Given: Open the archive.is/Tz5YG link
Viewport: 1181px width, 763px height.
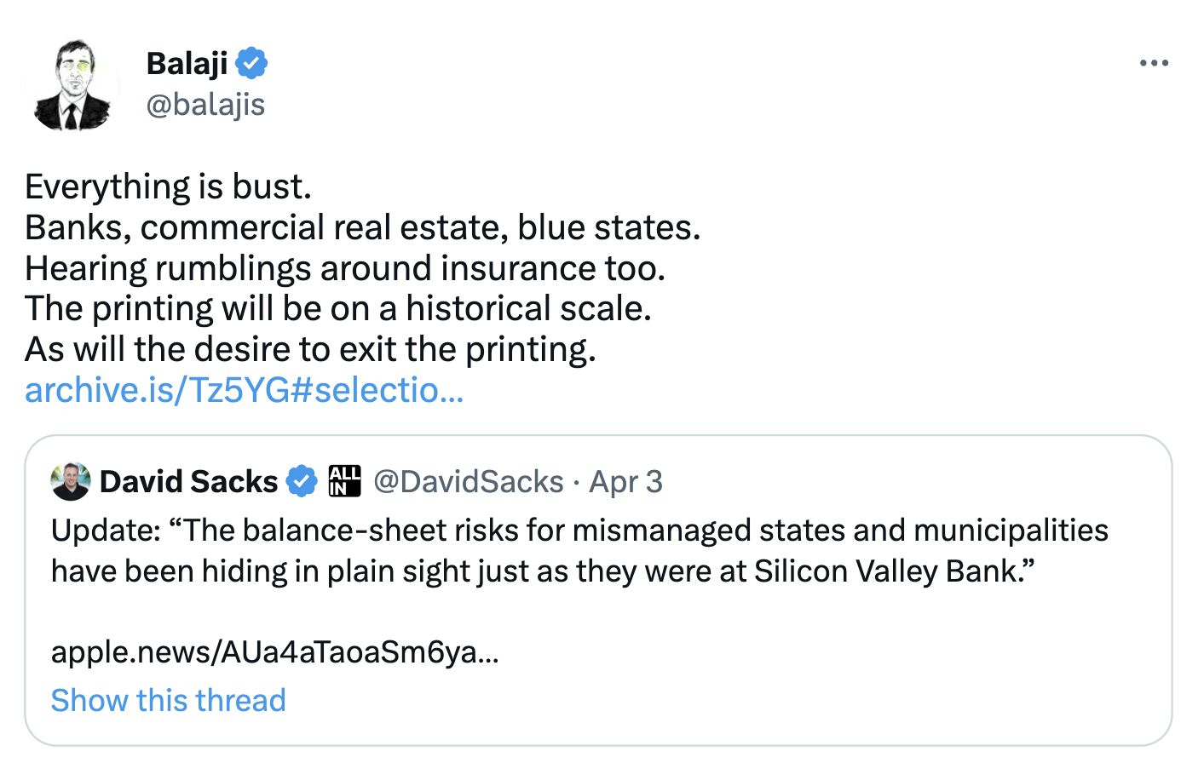Looking at the screenshot, I should pyautogui.click(x=244, y=390).
